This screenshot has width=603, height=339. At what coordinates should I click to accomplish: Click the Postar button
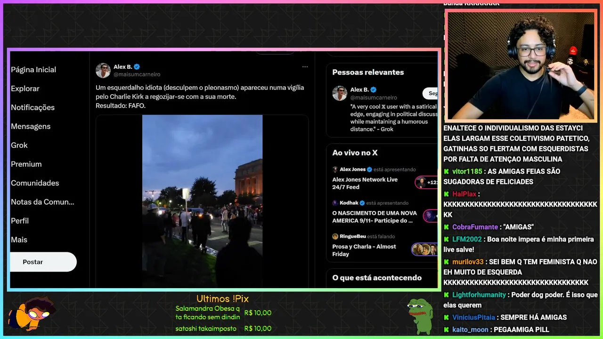[x=43, y=262]
